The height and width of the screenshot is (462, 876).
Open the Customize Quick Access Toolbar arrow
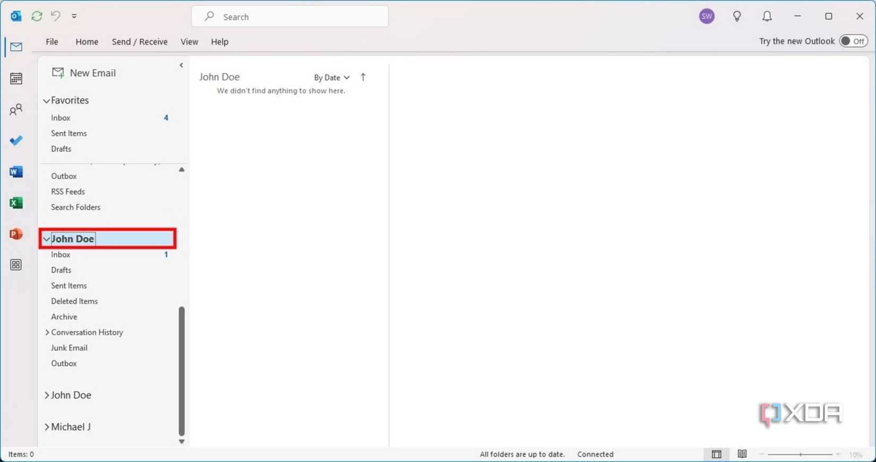[74, 16]
